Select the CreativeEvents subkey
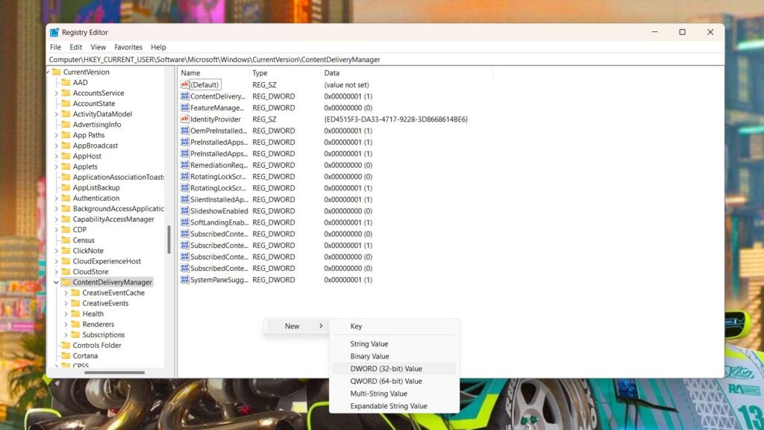764x430 pixels. pyautogui.click(x=105, y=303)
